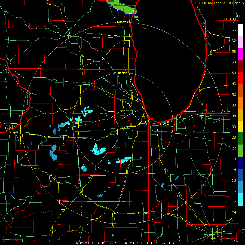Screen dimensions: 245x245
Task: Click the magenta legend swatch
Action: pyautogui.click(x=240, y=54)
